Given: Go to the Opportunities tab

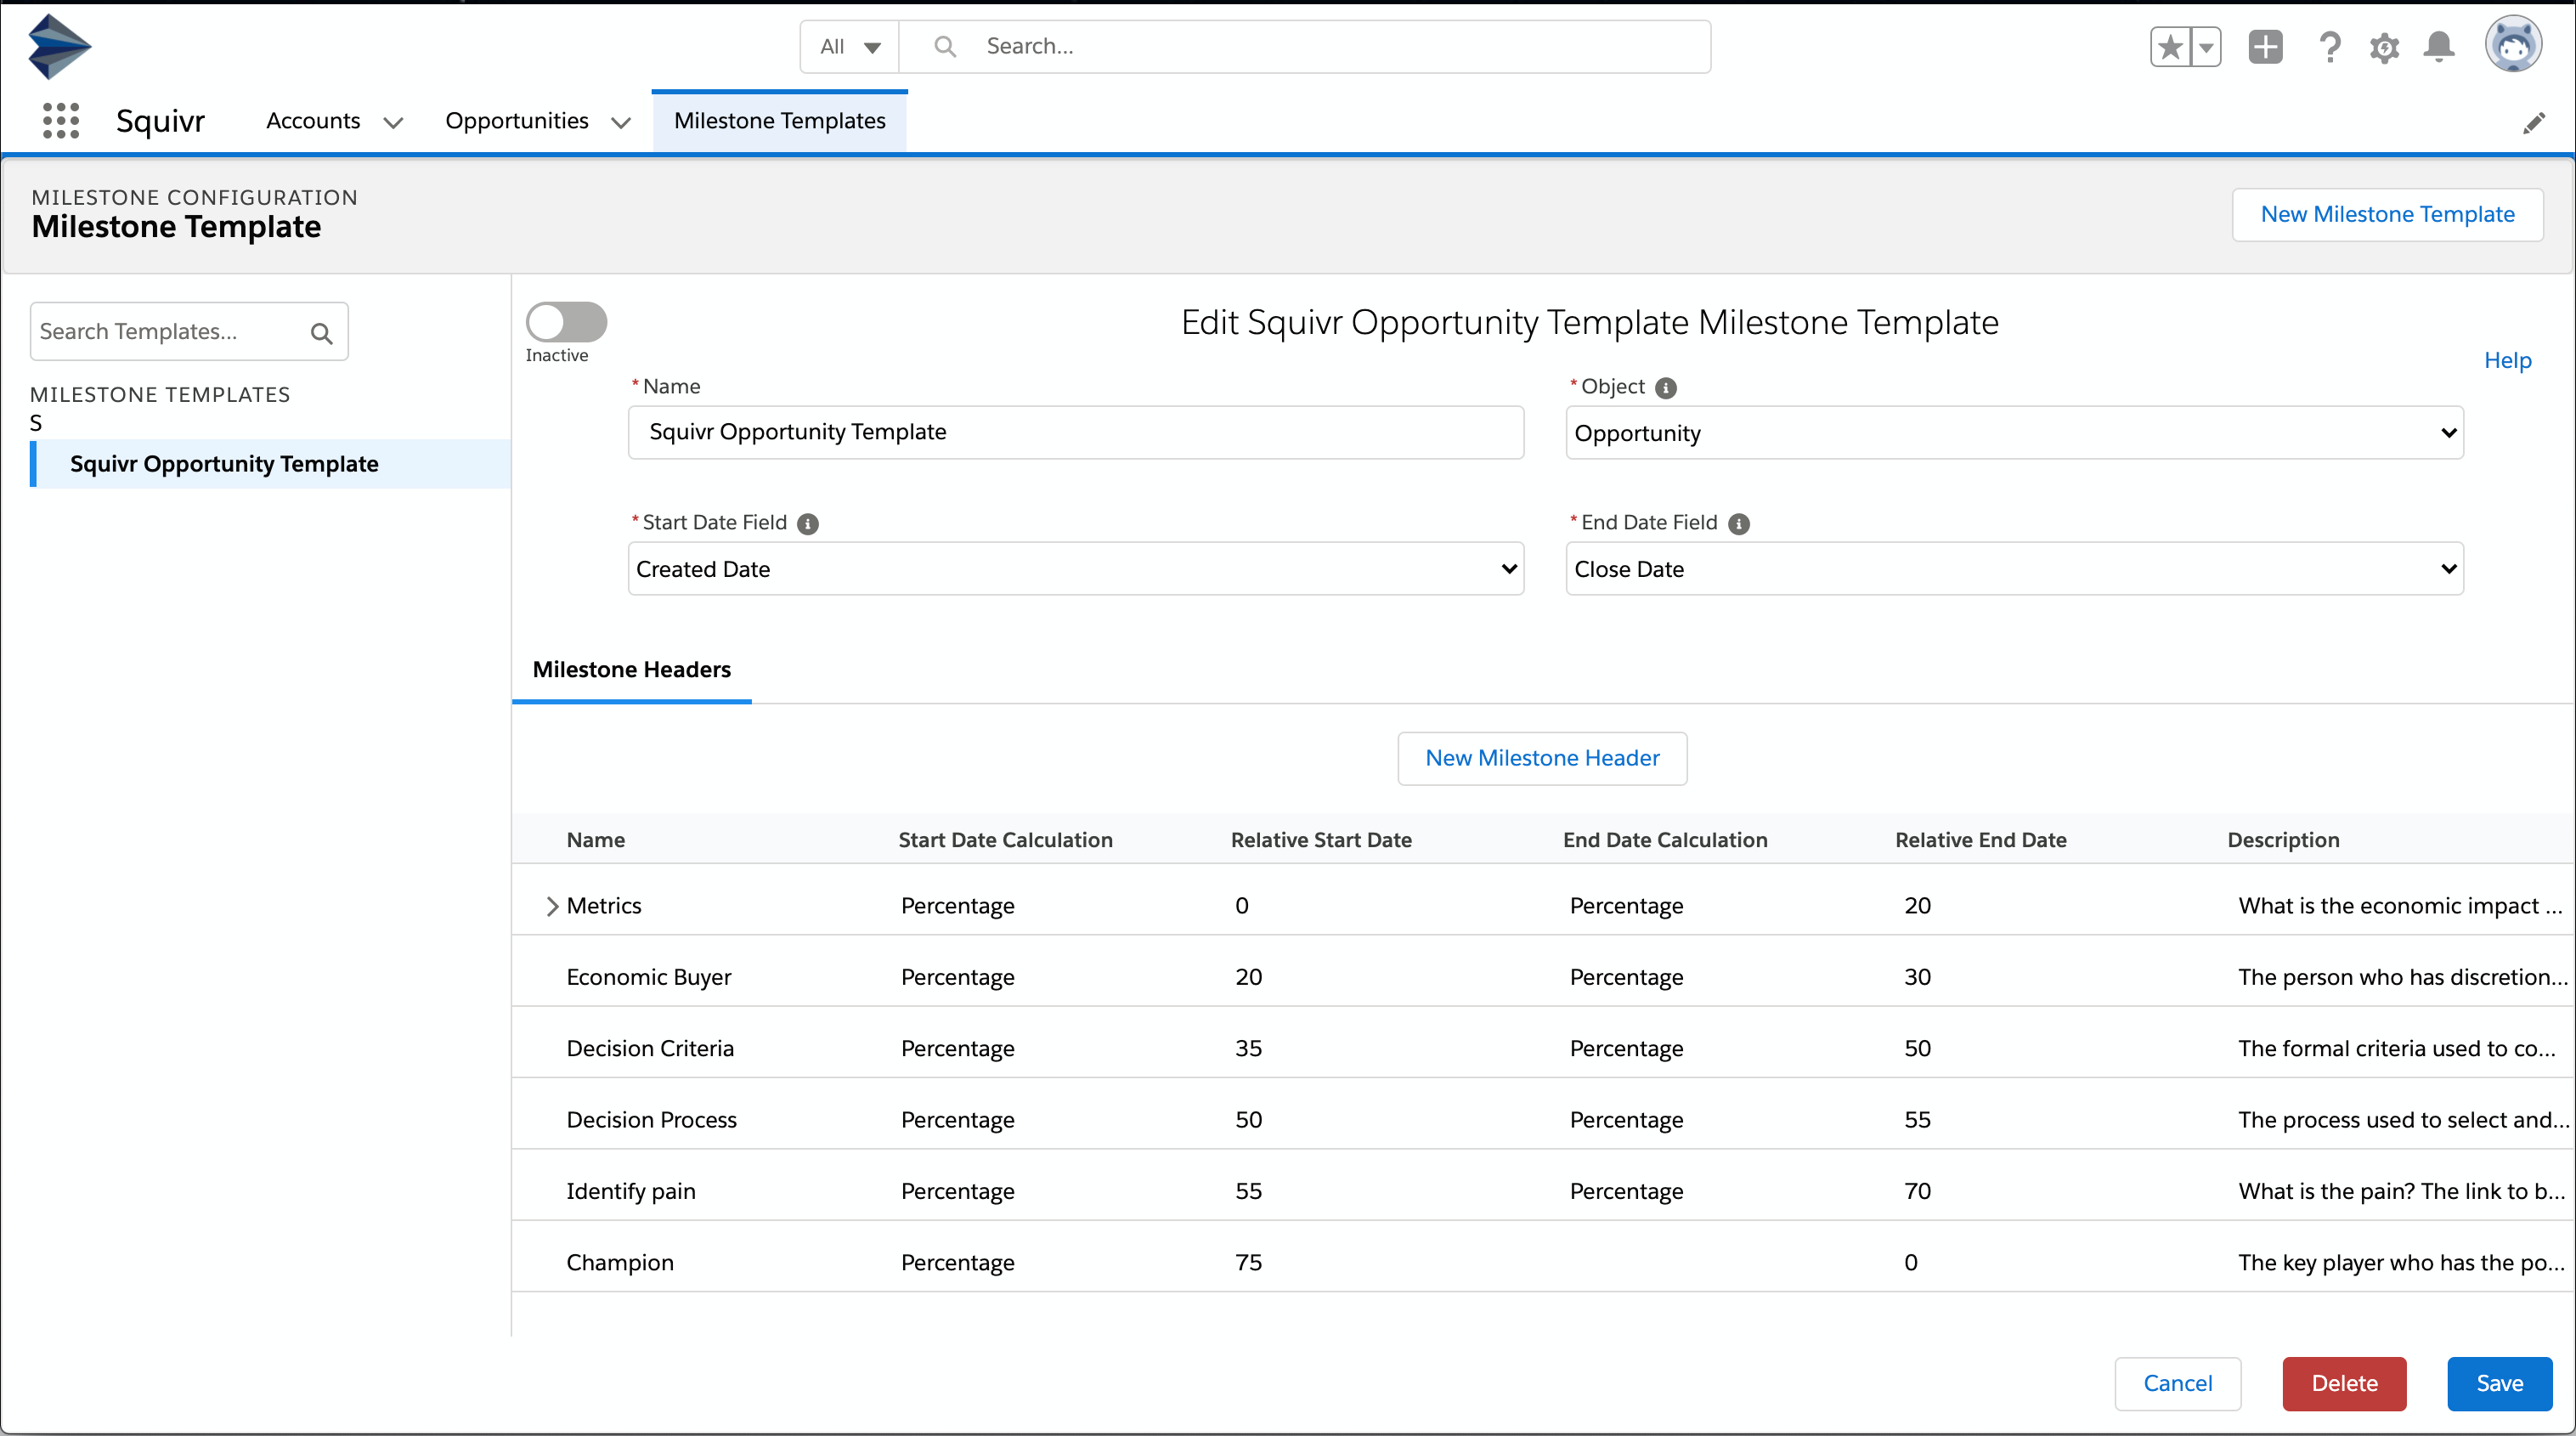Looking at the screenshot, I should pyautogui.click(x=517, y=121).
